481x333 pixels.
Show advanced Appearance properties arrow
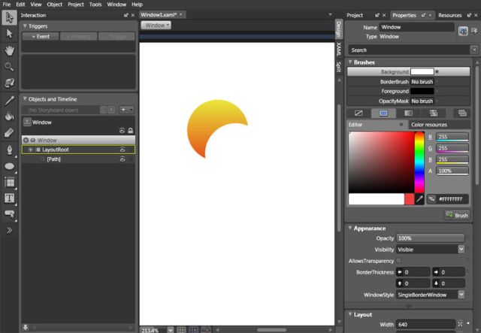(408, 306)
